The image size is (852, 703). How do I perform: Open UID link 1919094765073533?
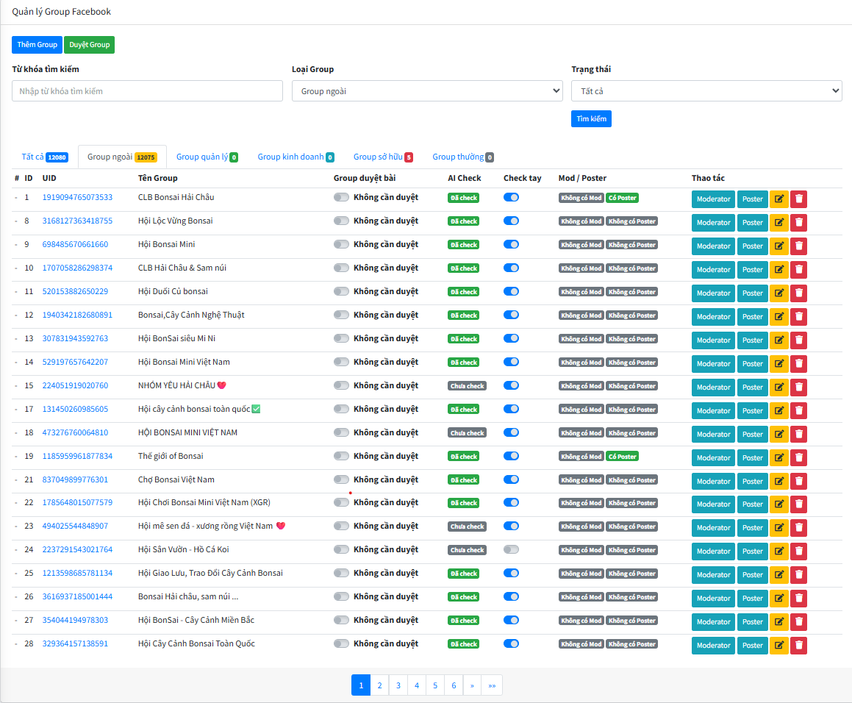pyautogui.click(x=77, y=197)
